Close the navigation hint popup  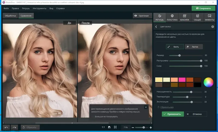pyautogui.click(x=146, y=107)
